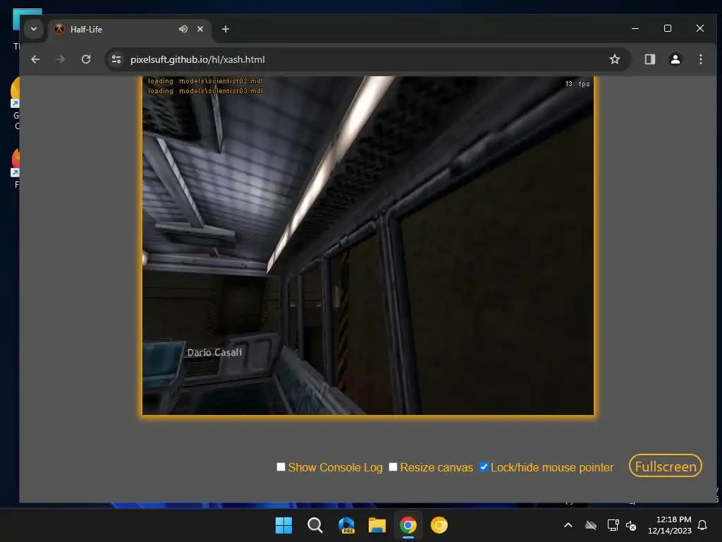
Task: Open a new browser tab
Action: [x=225, y=29]
